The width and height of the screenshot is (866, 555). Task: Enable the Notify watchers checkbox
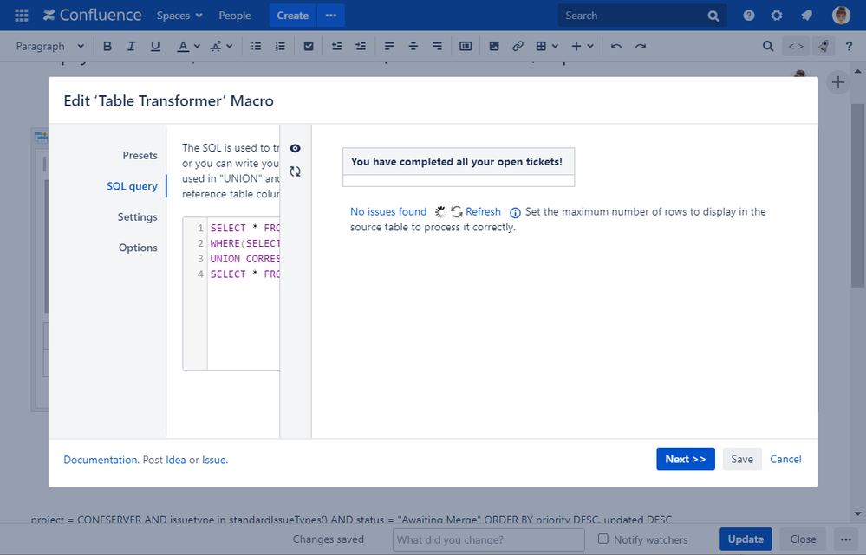click(x=603, y=539)
